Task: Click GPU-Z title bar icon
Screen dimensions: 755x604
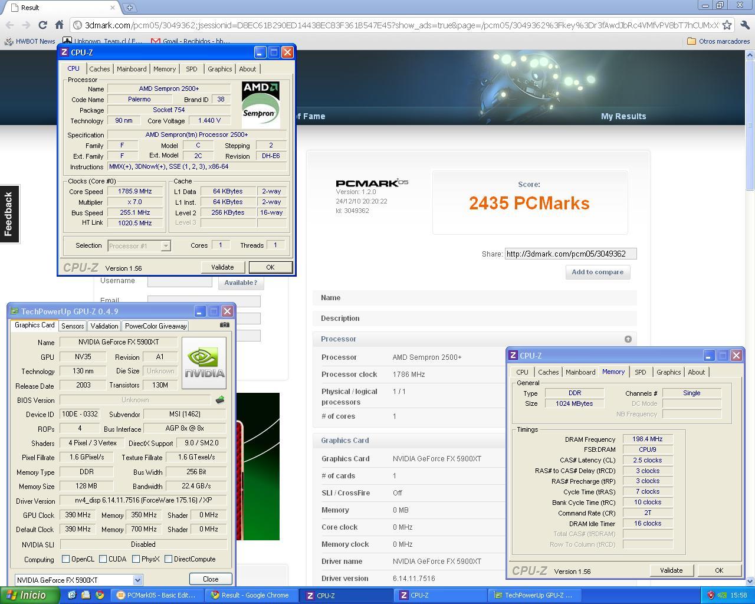Action: [x=15, y=311]
